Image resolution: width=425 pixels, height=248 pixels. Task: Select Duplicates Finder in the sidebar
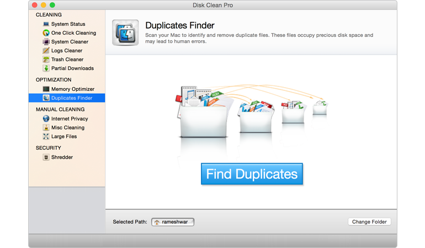(x=71, y=98)
